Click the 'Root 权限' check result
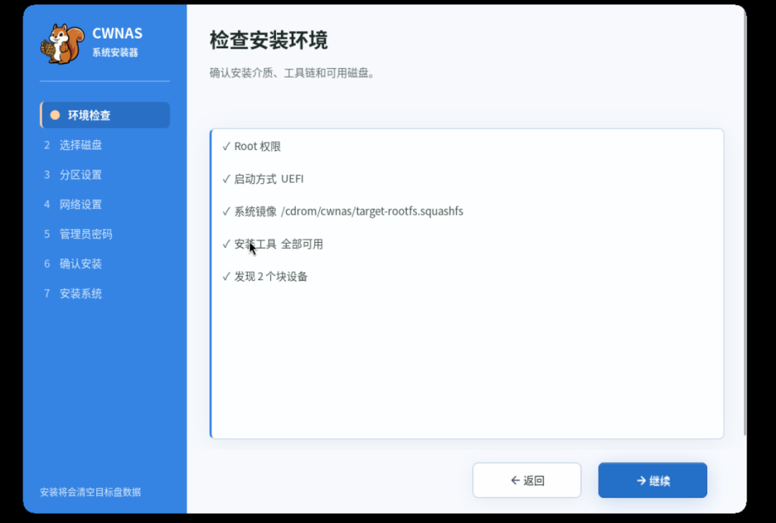776x523 pixels. (x=251, y=147)
